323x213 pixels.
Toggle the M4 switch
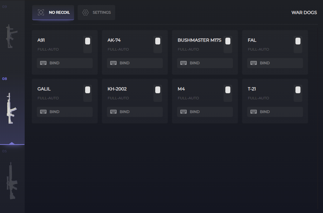coord(228,93)
